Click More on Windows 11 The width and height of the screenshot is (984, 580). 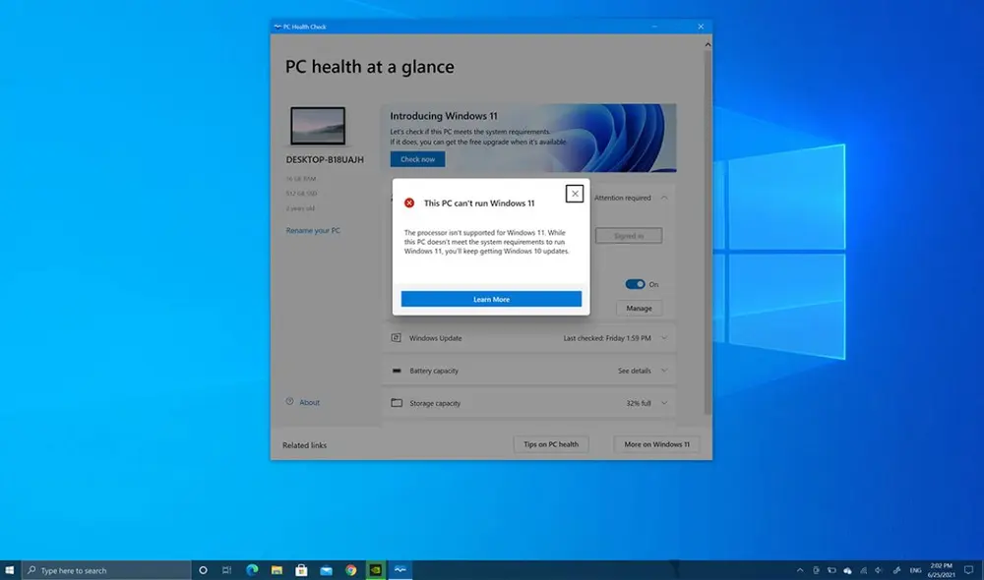tap(656, 444)
